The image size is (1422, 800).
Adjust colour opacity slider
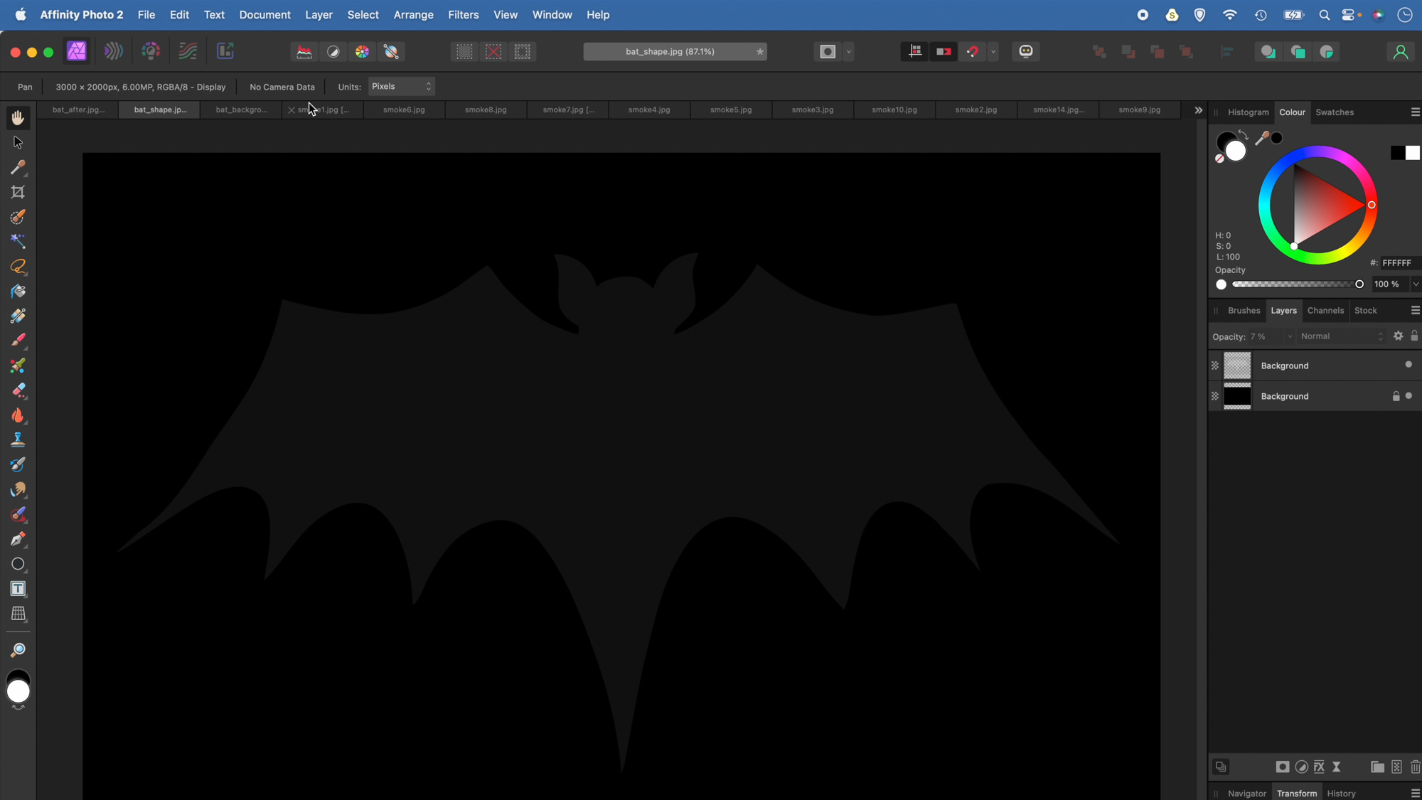[x=1297, y=284]
